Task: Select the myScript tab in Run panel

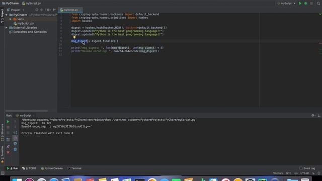Action: [x=25, y=116]
